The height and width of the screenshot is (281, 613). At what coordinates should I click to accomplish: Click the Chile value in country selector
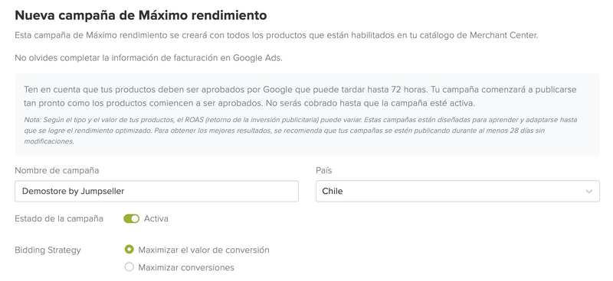[x=333, y=192]
